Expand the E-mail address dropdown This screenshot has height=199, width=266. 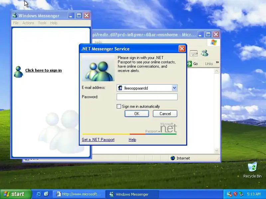(x=174, y=88)
